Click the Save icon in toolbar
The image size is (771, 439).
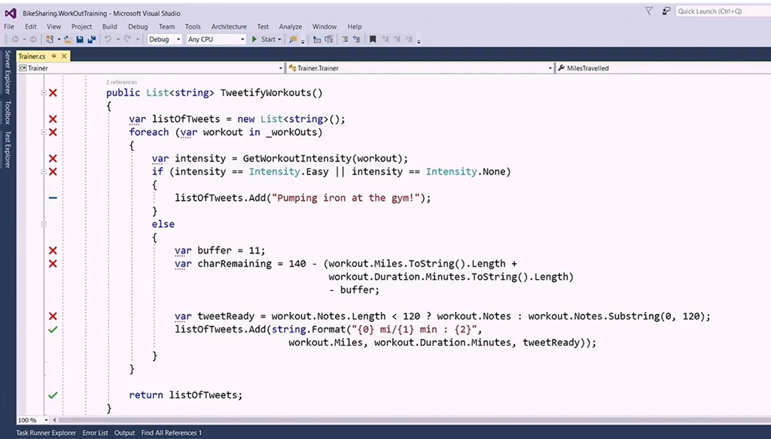pos(79,39)
